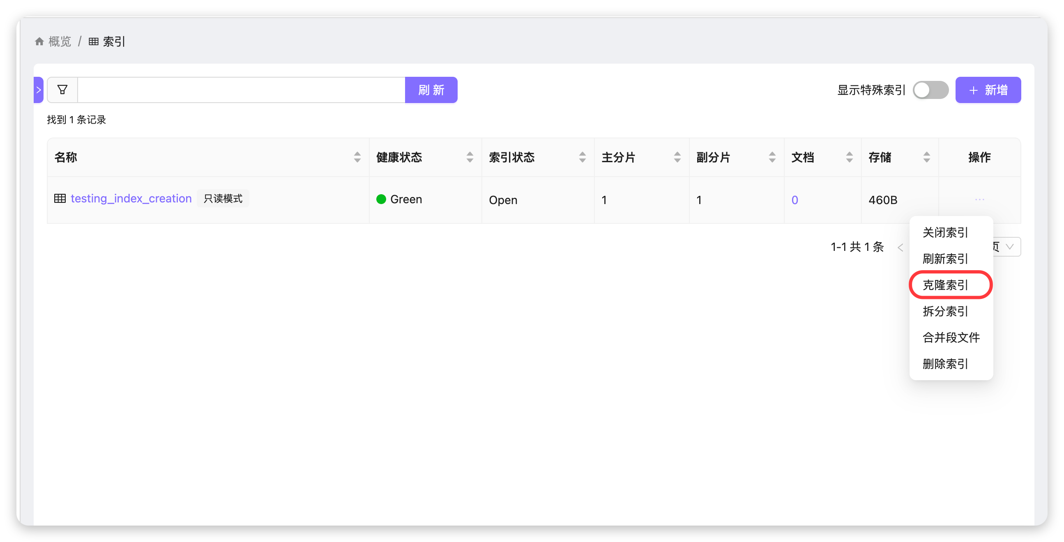Toggle the 显示特殊索引 switch
1064x542 pixels.
click(930, 90)
